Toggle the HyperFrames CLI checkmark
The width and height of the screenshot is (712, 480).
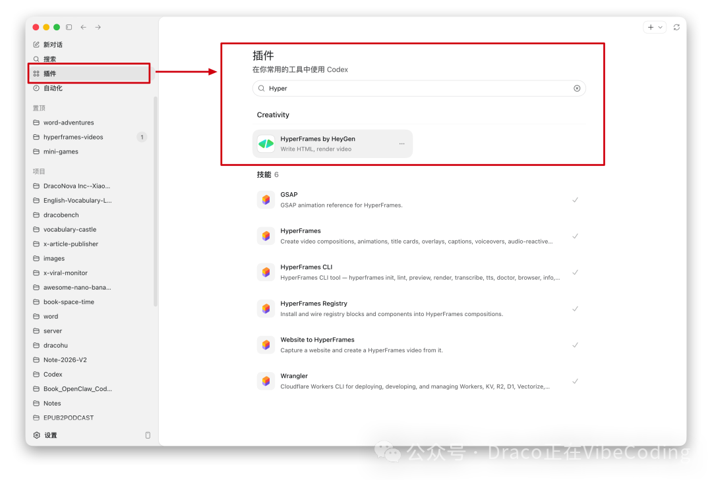pos(576,273)
